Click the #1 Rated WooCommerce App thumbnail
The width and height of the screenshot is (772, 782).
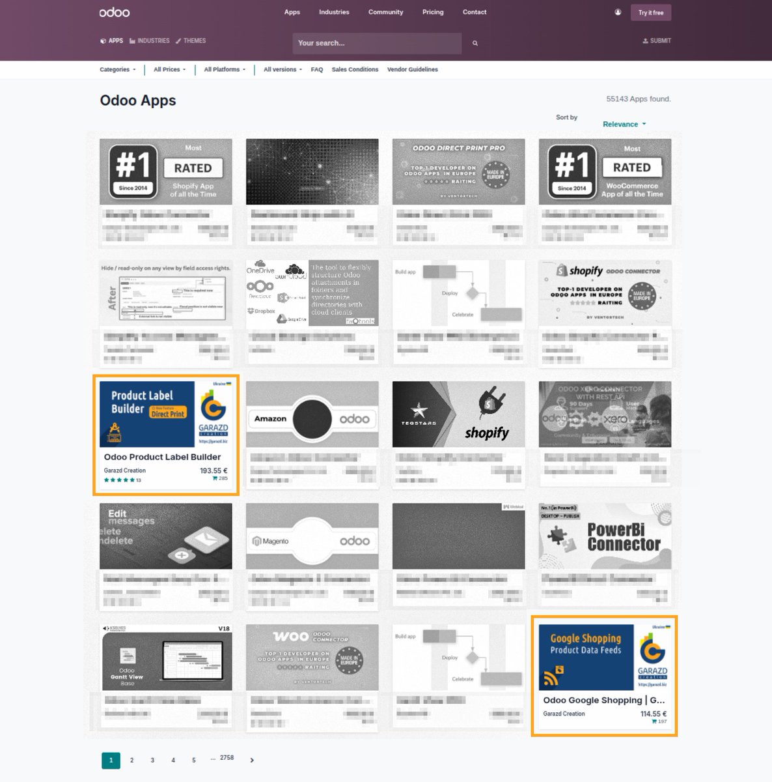coord(605,171)
